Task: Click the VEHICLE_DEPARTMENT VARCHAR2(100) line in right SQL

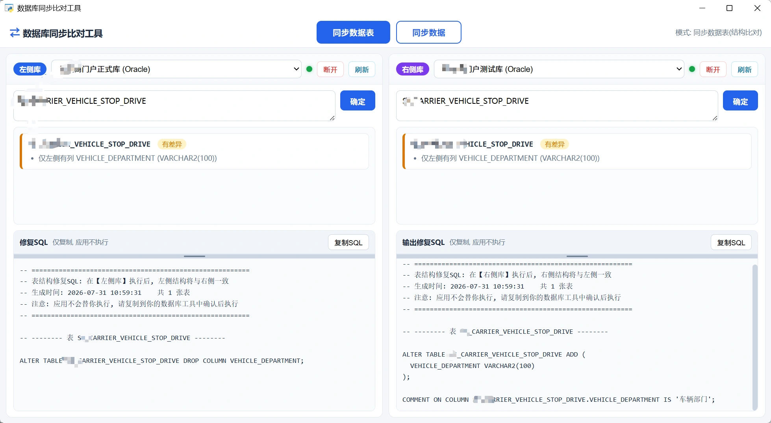Action: click(472, 366)
